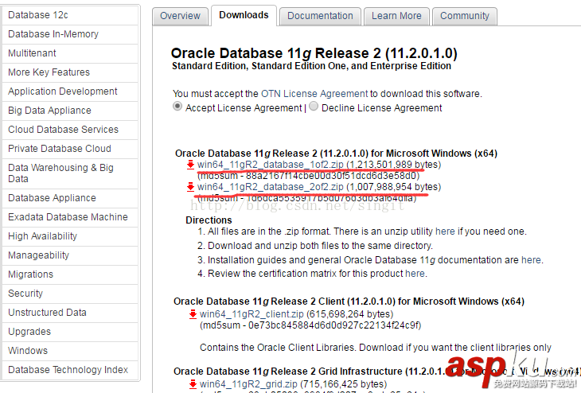Open Cloud Database Services sidebar item

click(x=70, y=130)
